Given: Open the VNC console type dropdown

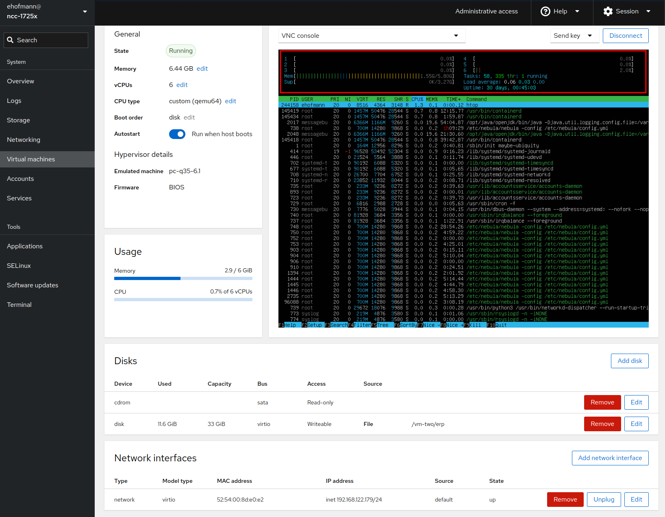Looking at the screenshot, I should [372, 36].
